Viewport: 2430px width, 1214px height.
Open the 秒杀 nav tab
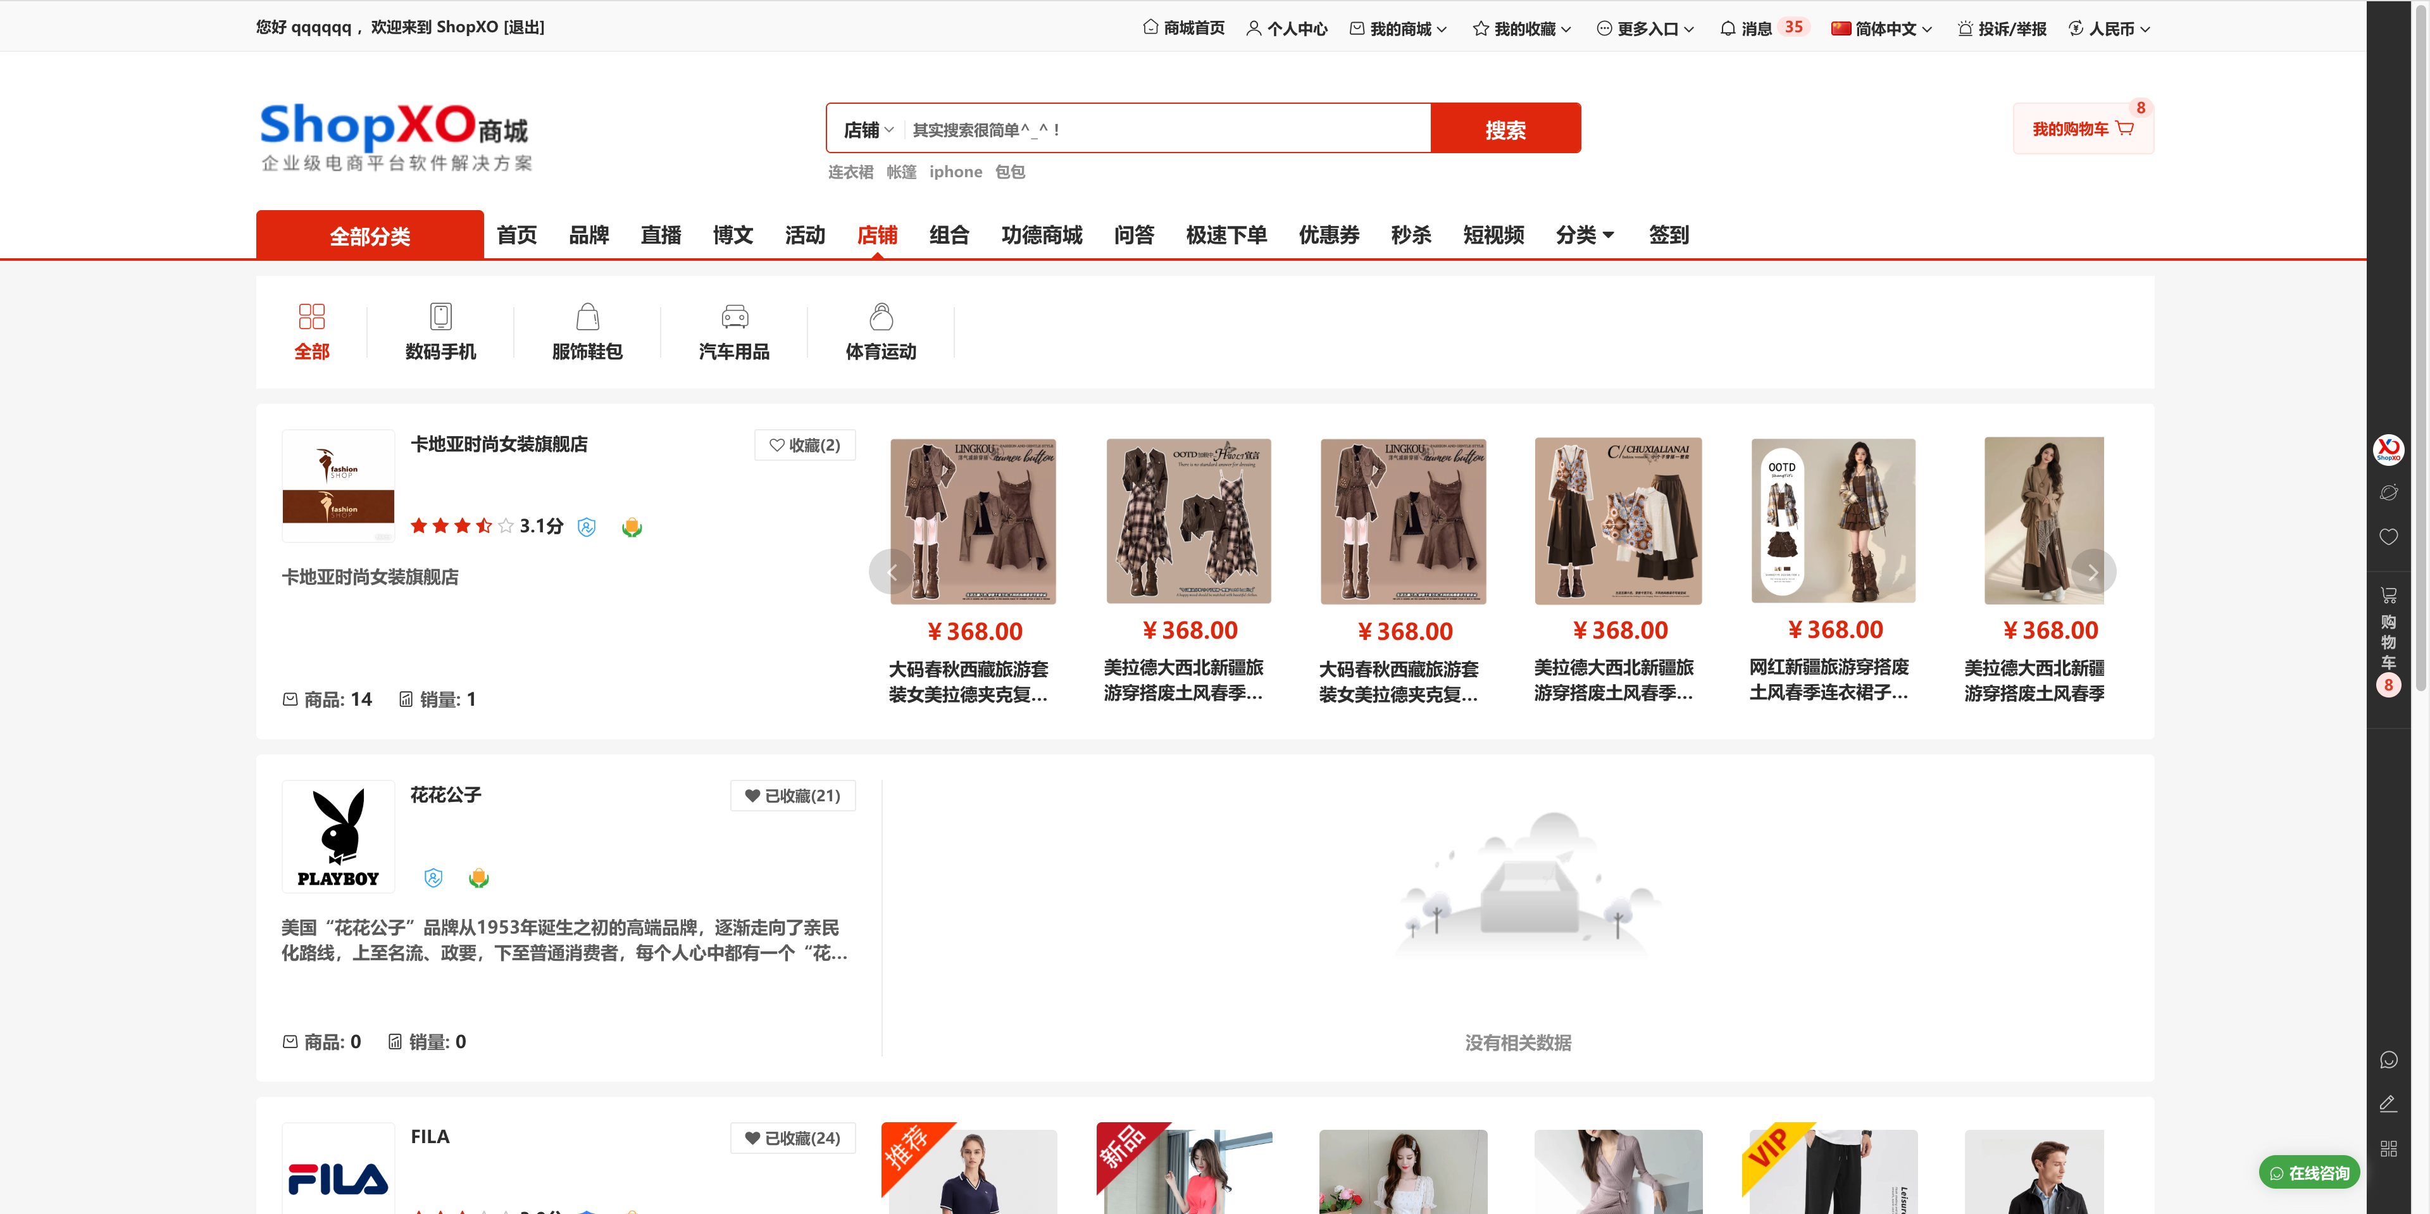[x=1411, y=235]
